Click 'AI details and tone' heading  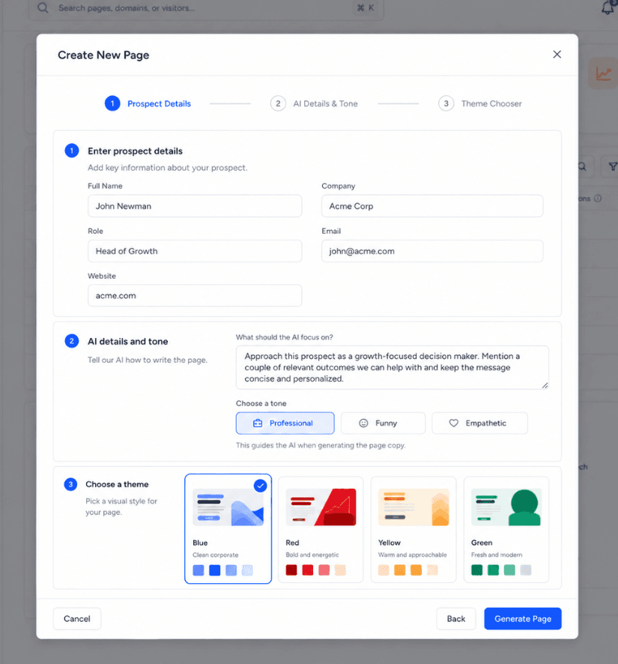(128, 341)
